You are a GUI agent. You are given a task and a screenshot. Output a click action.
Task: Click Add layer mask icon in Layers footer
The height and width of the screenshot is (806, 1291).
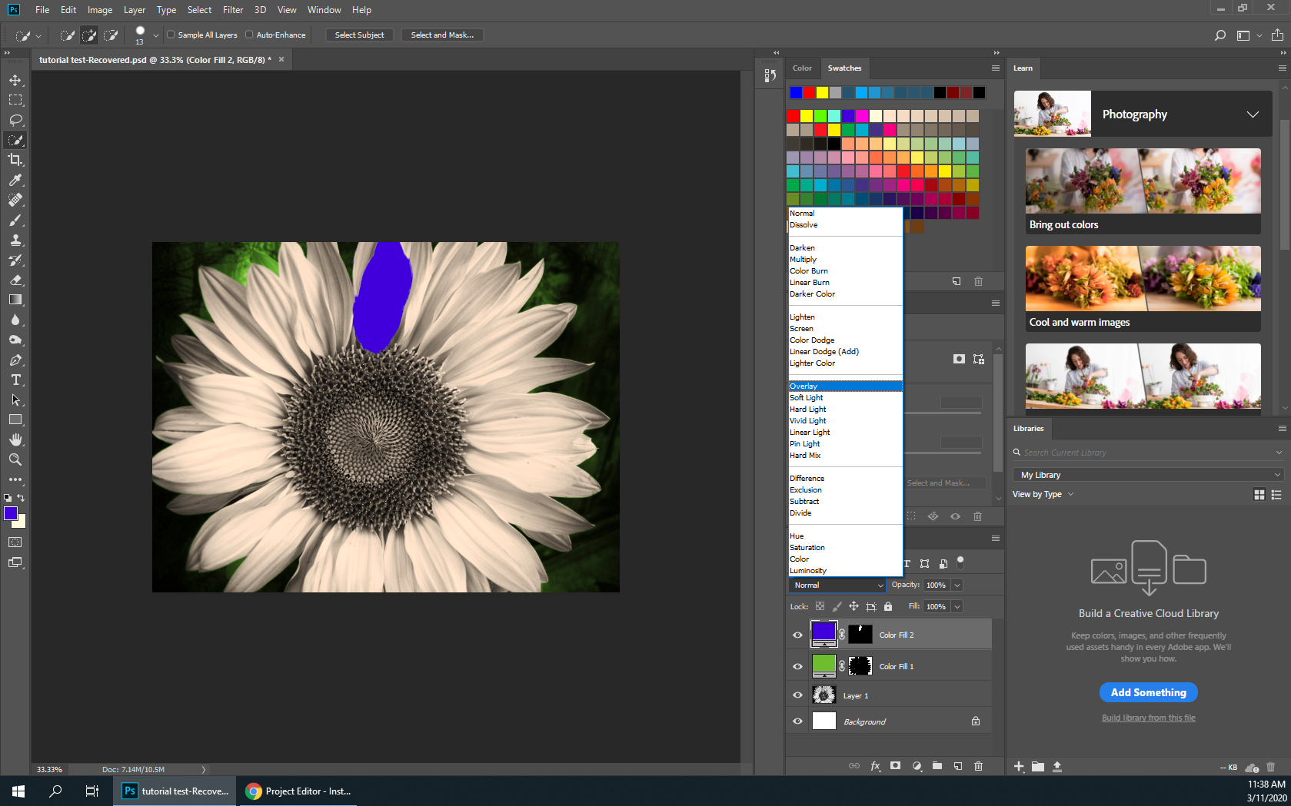(895, 766)
